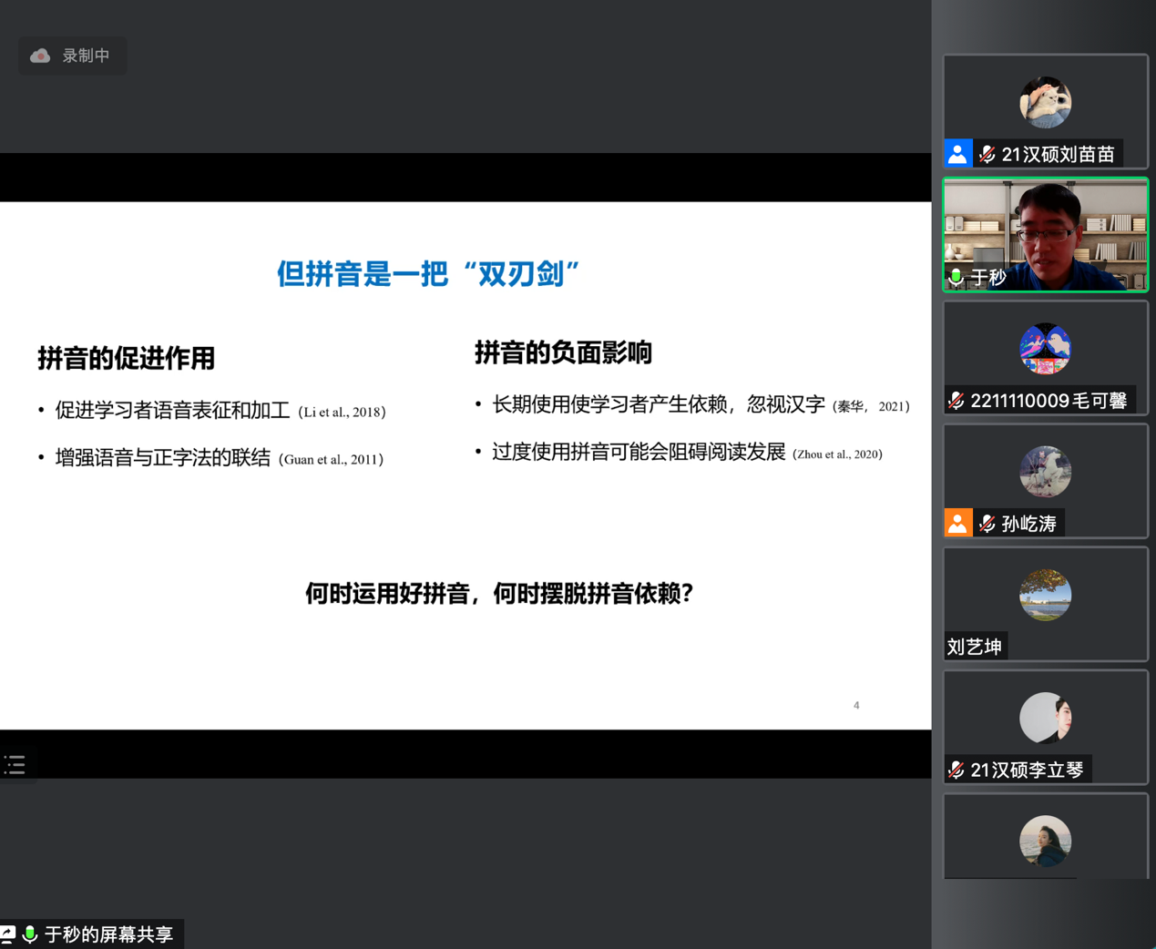1156x949 pixels.
Task: Click 毛可馨's colorful avatar
Action: 1045,349
